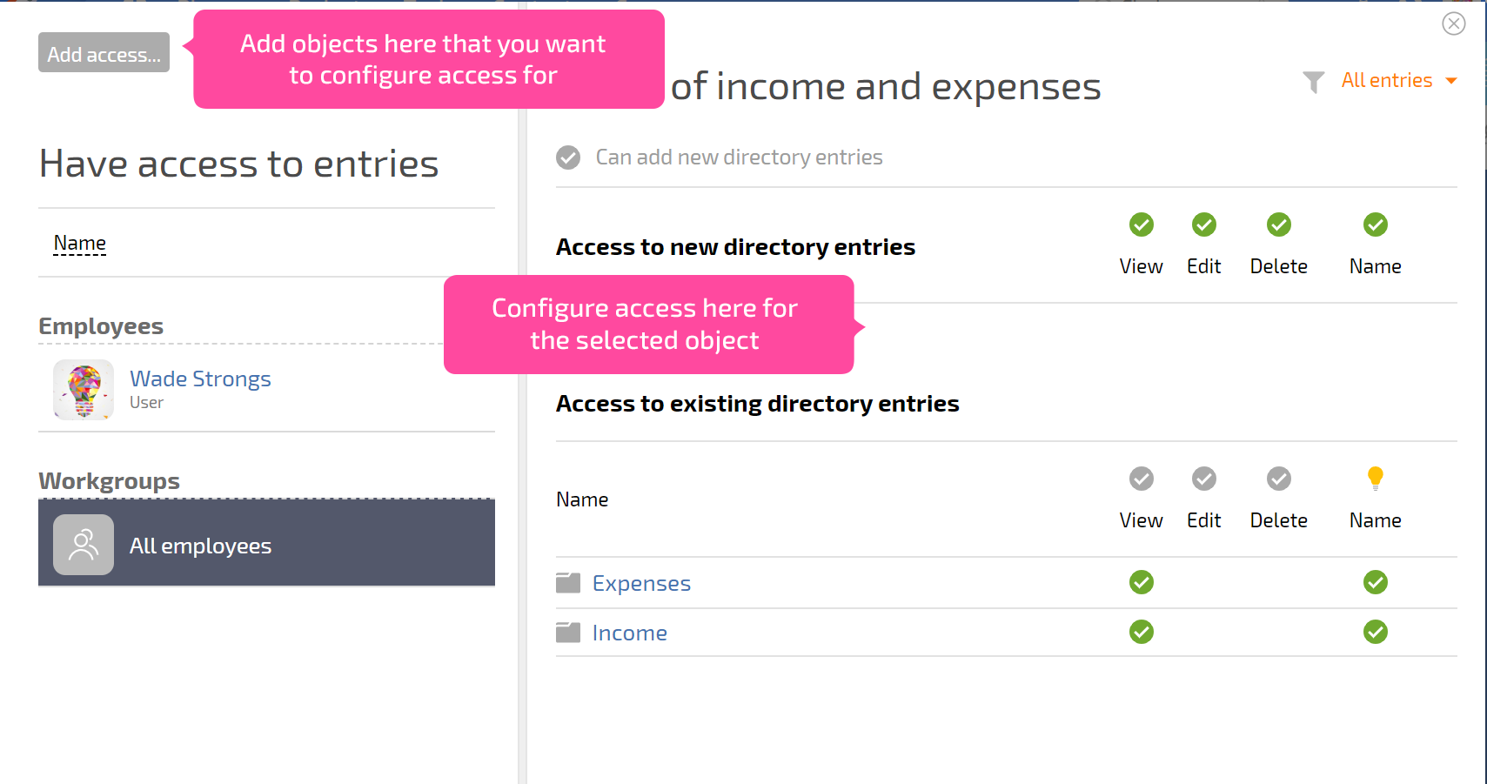Disable View access for Income
This screenshot has height=784, width=1487.
(x=1141, y=632)
